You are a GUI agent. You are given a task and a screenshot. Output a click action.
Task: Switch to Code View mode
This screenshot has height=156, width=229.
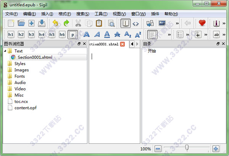click(x=135, y=23)
